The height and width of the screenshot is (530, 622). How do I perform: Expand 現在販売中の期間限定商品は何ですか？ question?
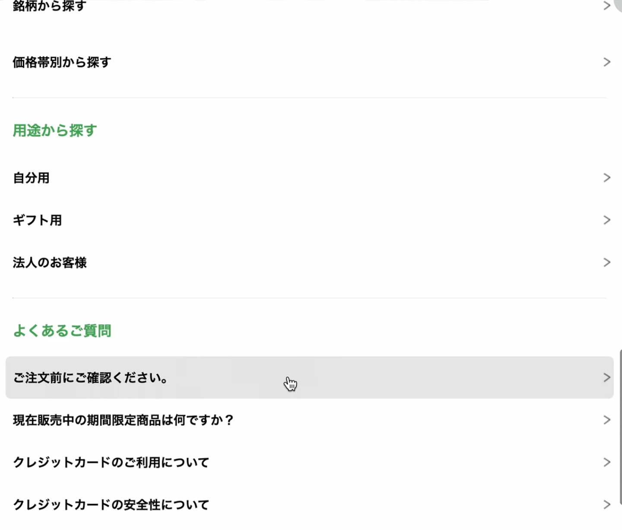point(124,420)
